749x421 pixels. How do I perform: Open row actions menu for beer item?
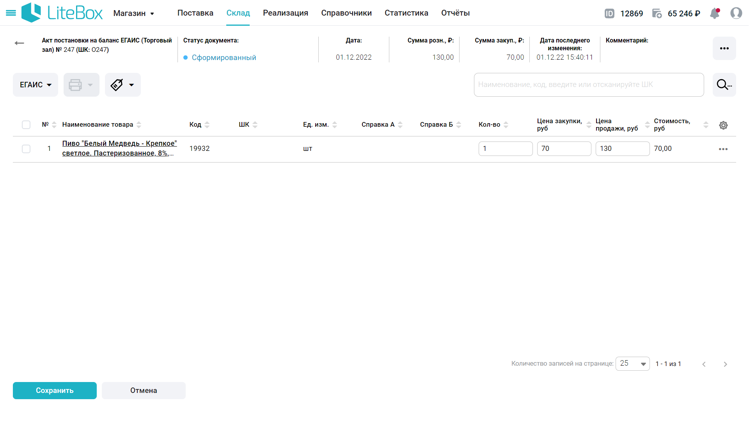click(723, 149)
